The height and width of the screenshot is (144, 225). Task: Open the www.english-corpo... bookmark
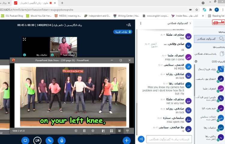click(156, 16)
